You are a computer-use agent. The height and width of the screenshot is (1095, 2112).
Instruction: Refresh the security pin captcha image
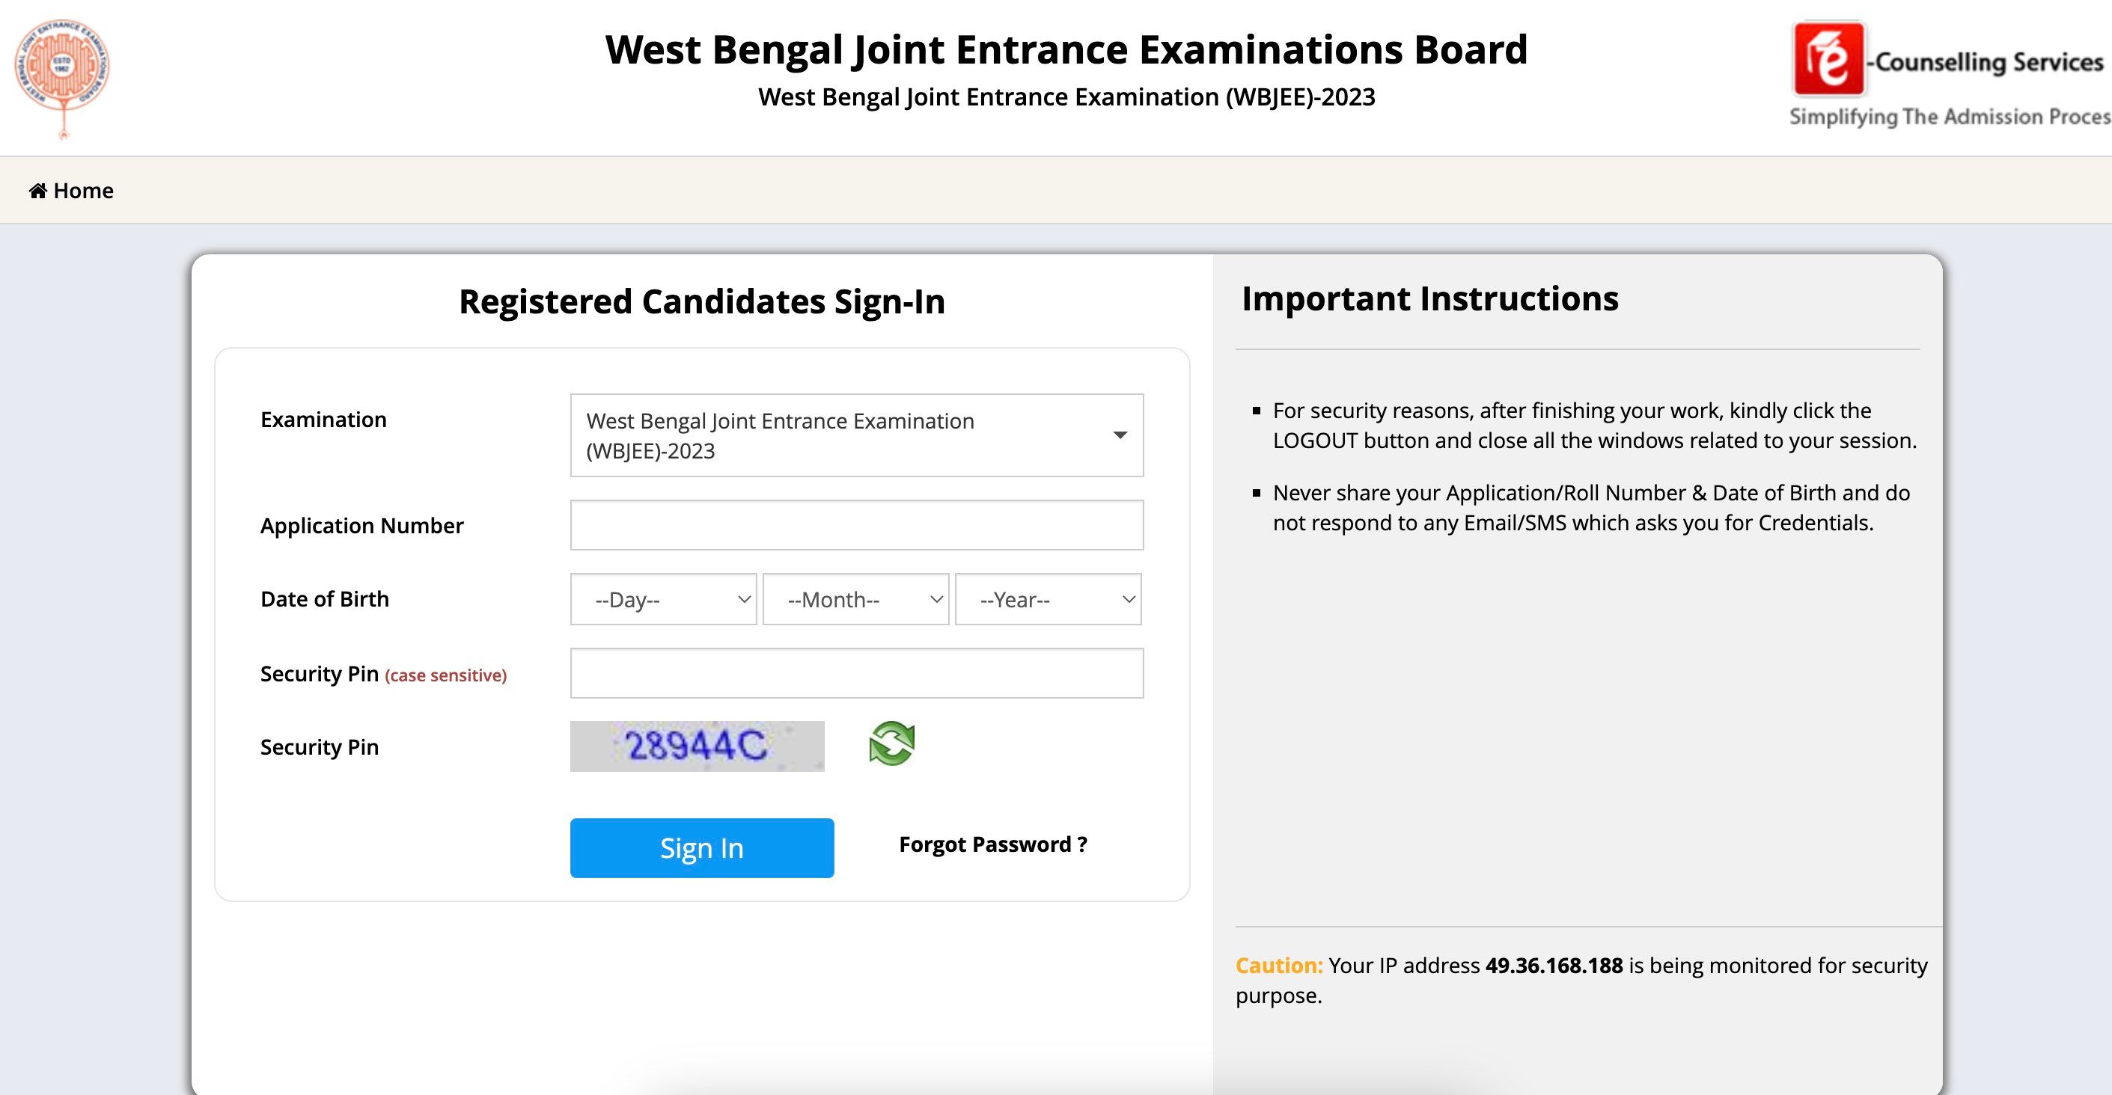pyautogui.click(x=891, y=743)
